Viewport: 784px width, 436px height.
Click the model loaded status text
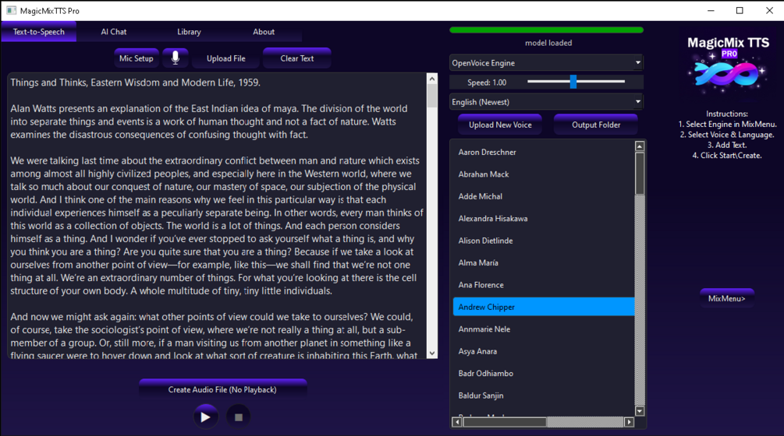[x=548, y=43]
